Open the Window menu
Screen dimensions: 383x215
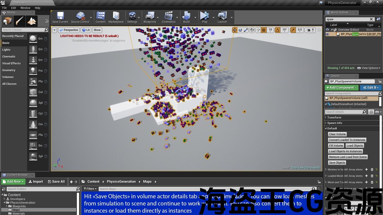25,8
